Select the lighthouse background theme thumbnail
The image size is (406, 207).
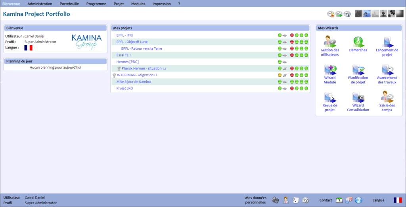(375, 14)
